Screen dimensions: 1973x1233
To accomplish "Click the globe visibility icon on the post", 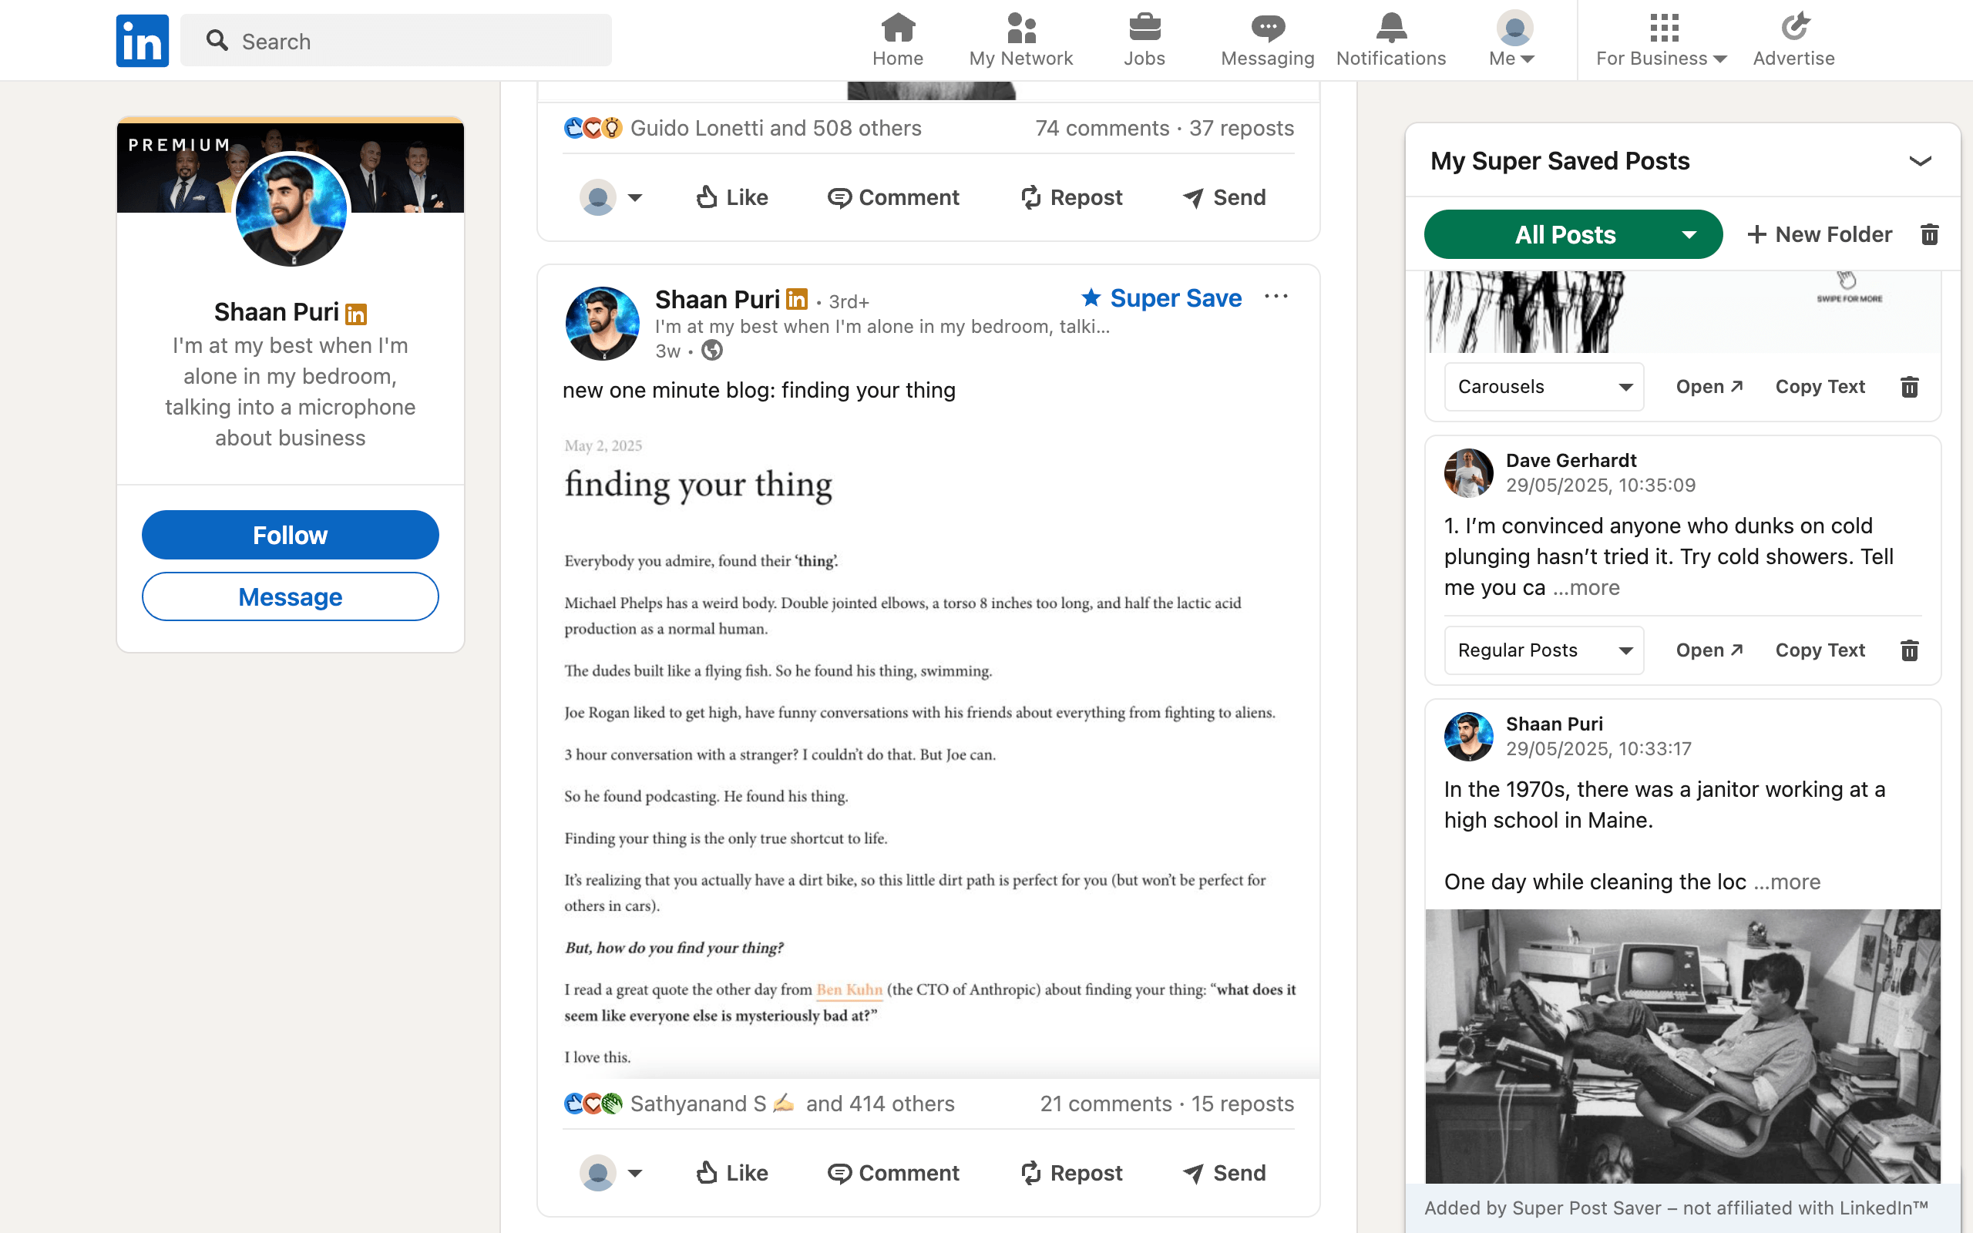I will click(x=712, y=351).
